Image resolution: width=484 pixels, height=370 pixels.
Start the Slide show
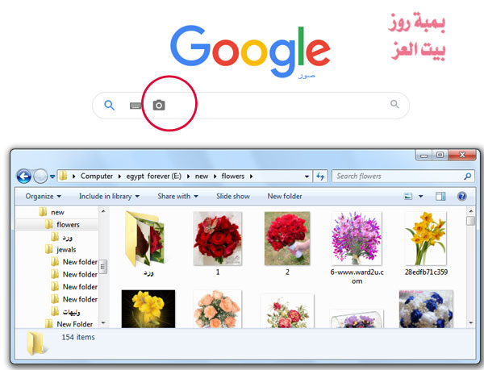233,196
